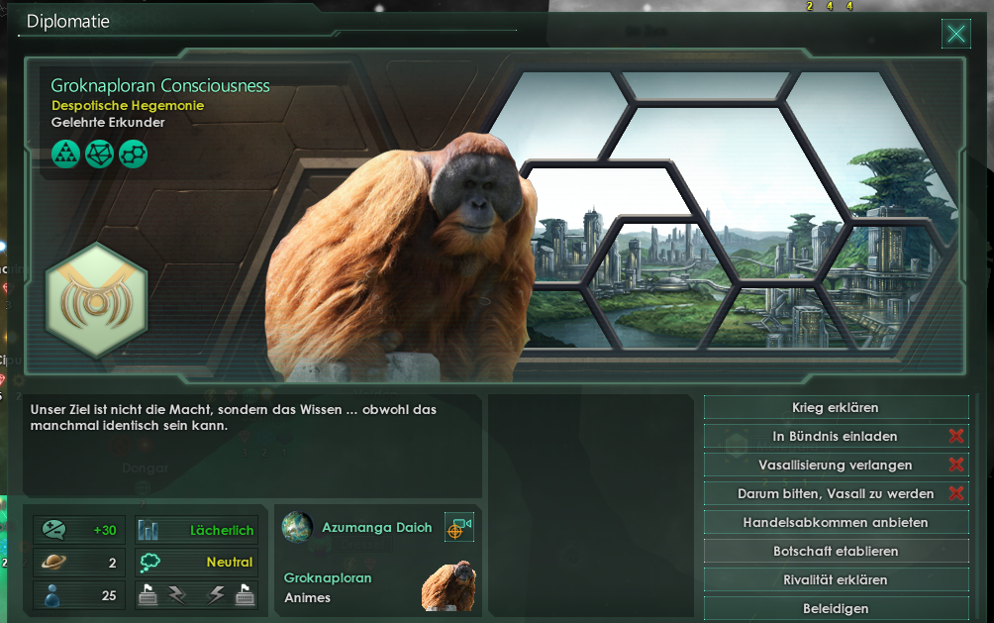The width and height of the screenshot is (994, 623).
Task: Select Krieg erklären option
Action: (837, 408)
